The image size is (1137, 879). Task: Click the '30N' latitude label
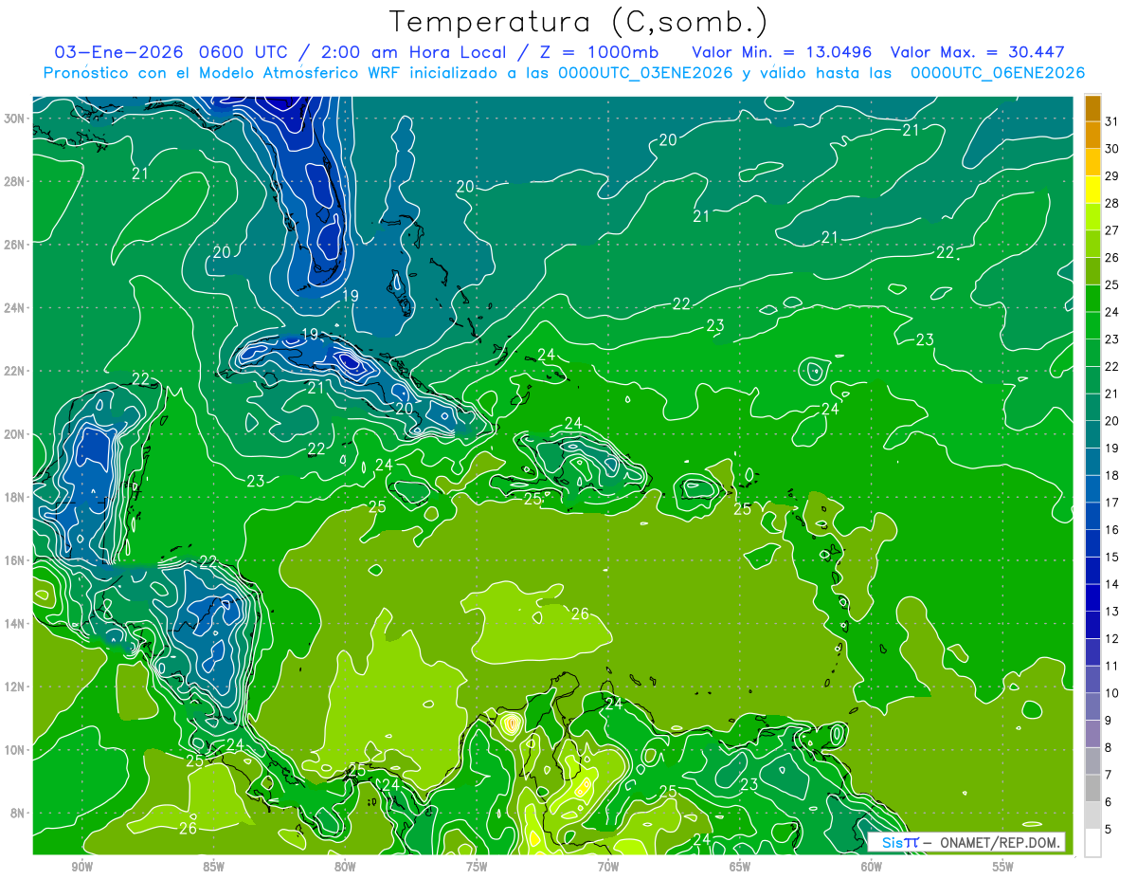tap(16, 119)
